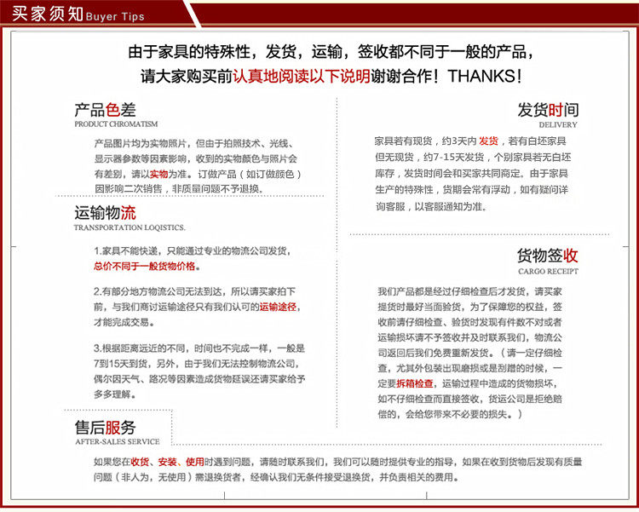Click the PRODUCT CHROMATISM subtitle
Image resolution: width=639 pixels, height=512 pixels.
point(116,124)
